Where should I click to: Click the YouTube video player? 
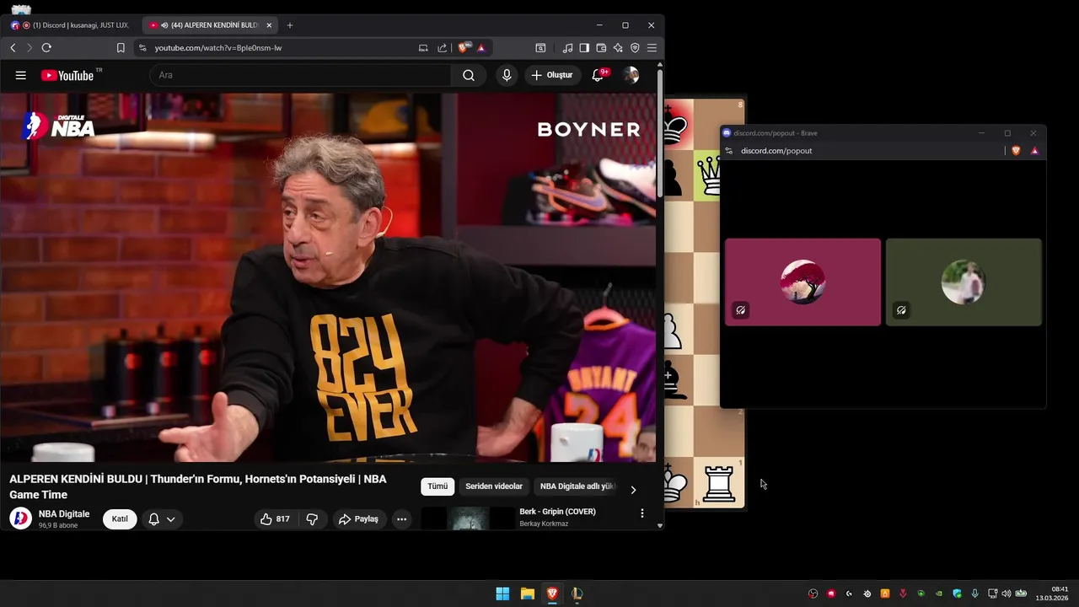tap(328, 277)
